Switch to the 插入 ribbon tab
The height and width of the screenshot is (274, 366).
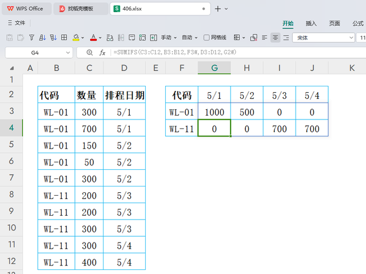(x=311, y=23)
